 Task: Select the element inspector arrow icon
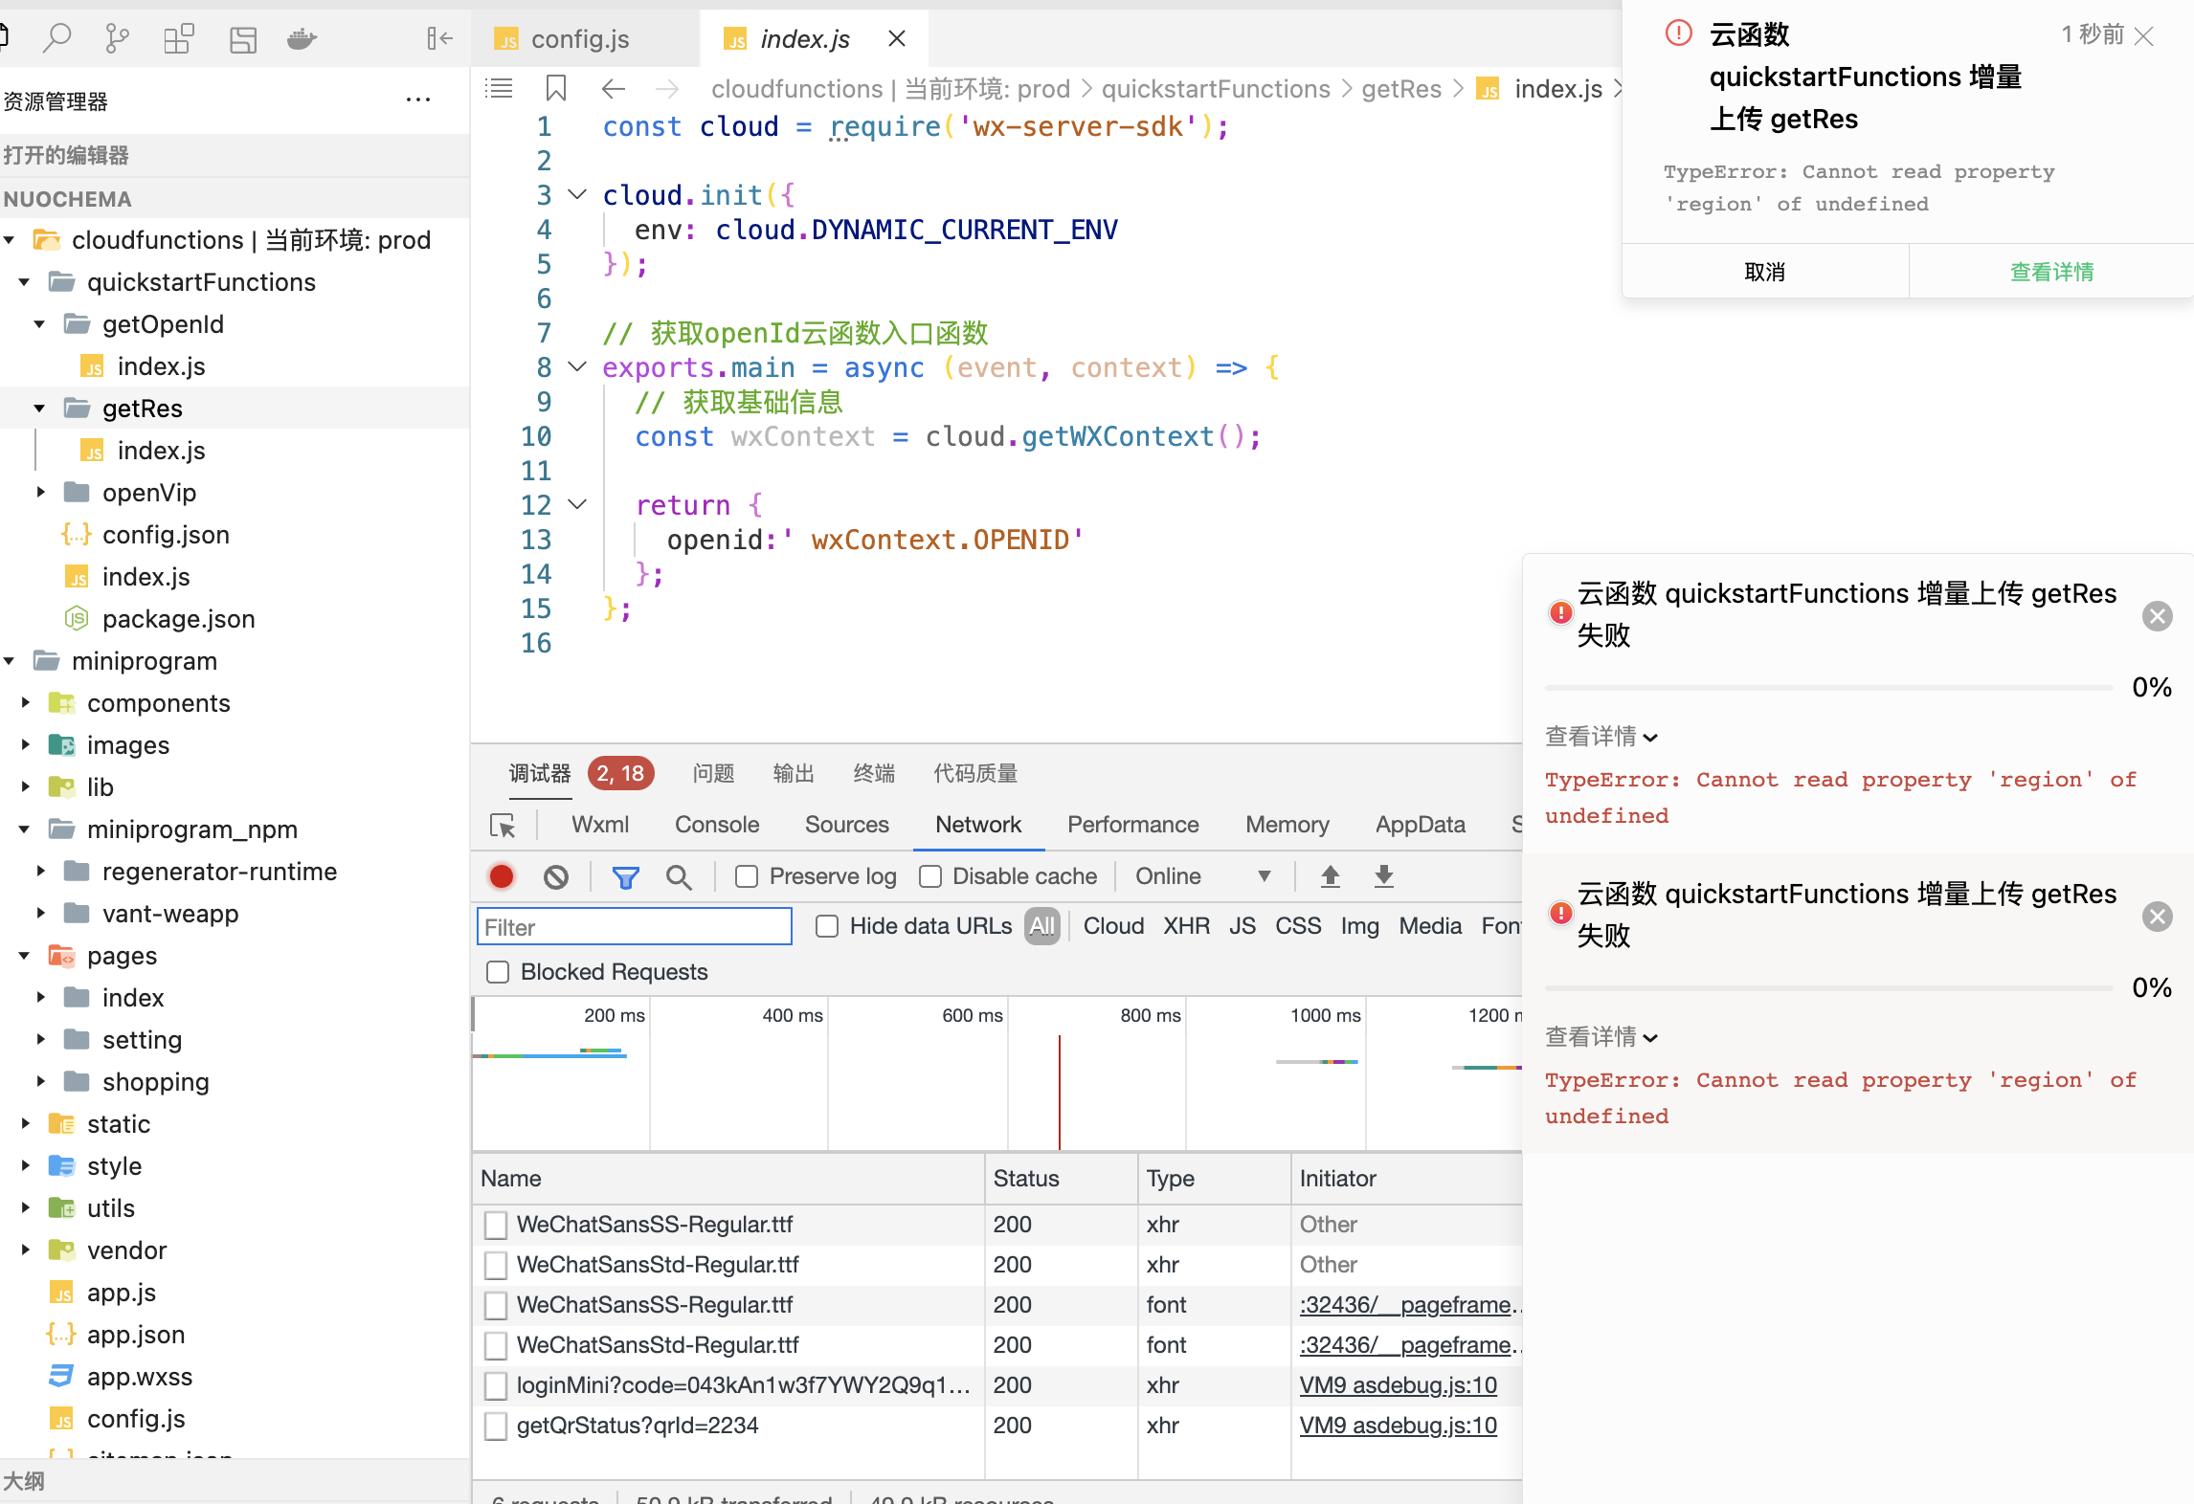(503, 825)
